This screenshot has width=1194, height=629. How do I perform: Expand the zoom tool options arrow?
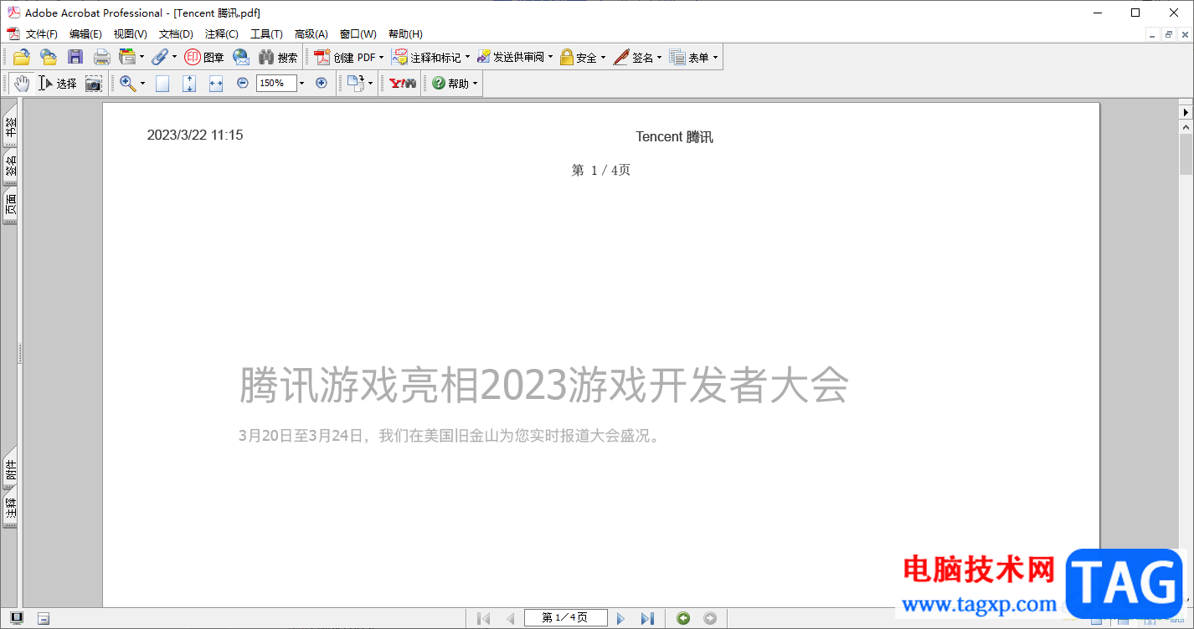pyautogui.click(x=143, y=83)
